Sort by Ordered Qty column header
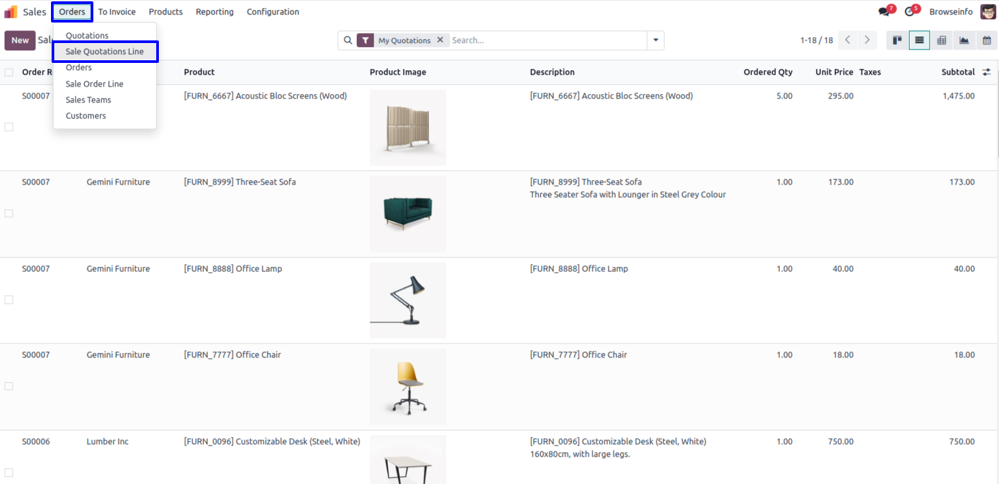 point(768,72)
